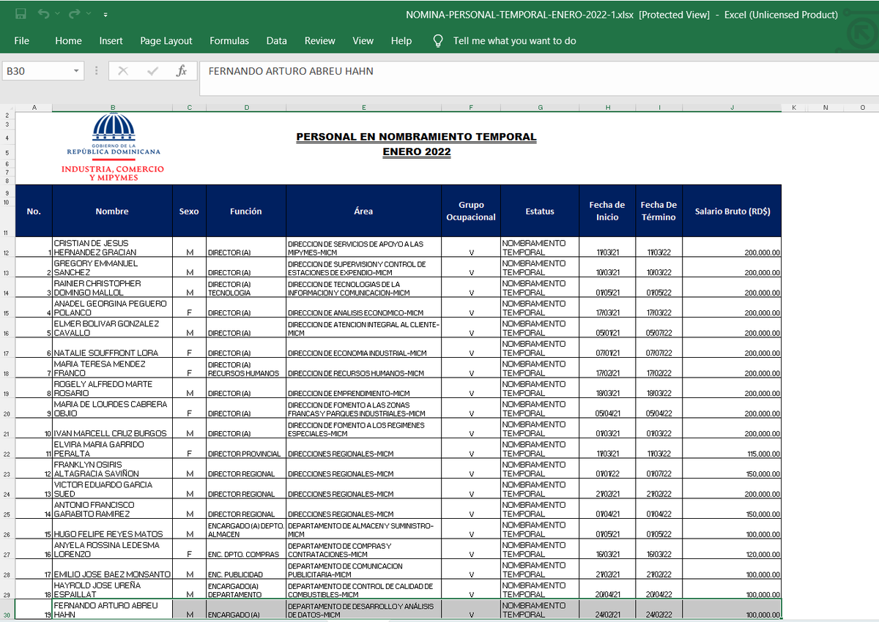This screenshot has width=879, height=622.
Task: Click the Grupo Ocupacional header cell
Action: pyautogui.click(x=471, y=211)
